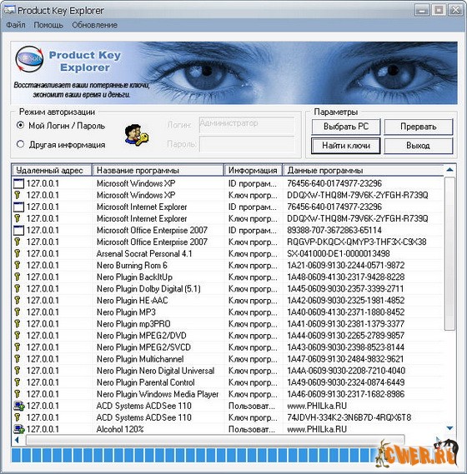Click window icon of Microsoft Windows XP ID row

[x=18, y=183]
